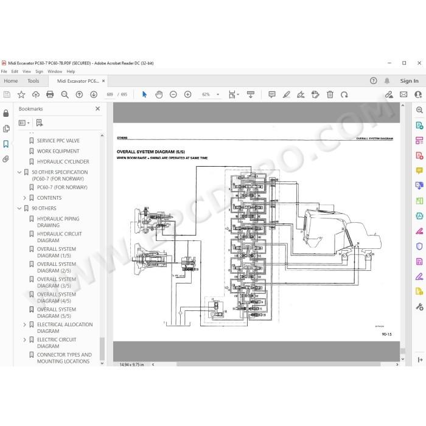The width and height of the screenshot is (426, 426).
Task: Jump to WORK EQUIPMENT bookmark
Action: 58,152
